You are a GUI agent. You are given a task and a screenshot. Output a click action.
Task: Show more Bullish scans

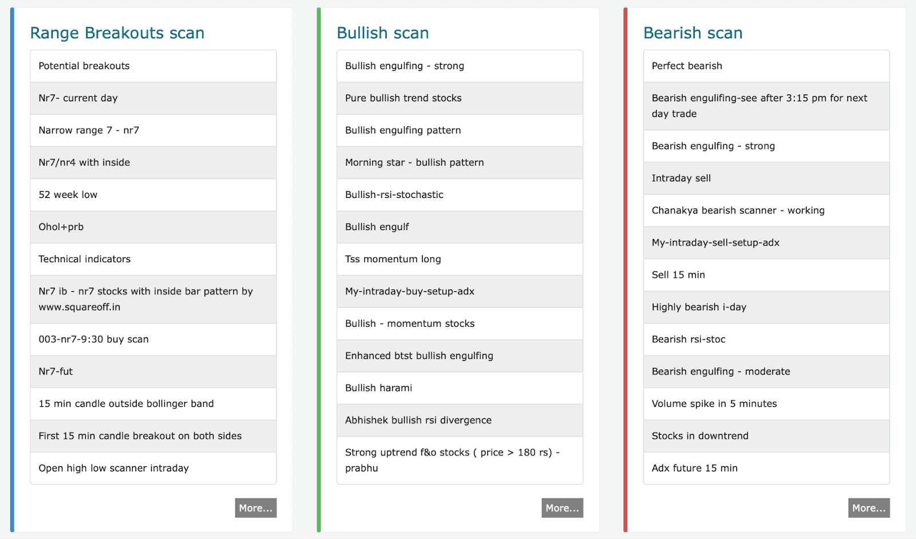coord(562,508)
